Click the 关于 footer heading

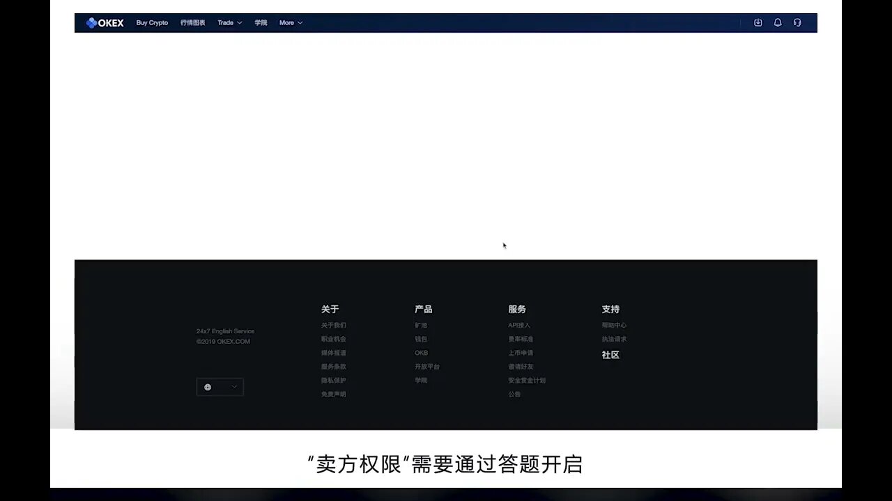coord(330,309)
